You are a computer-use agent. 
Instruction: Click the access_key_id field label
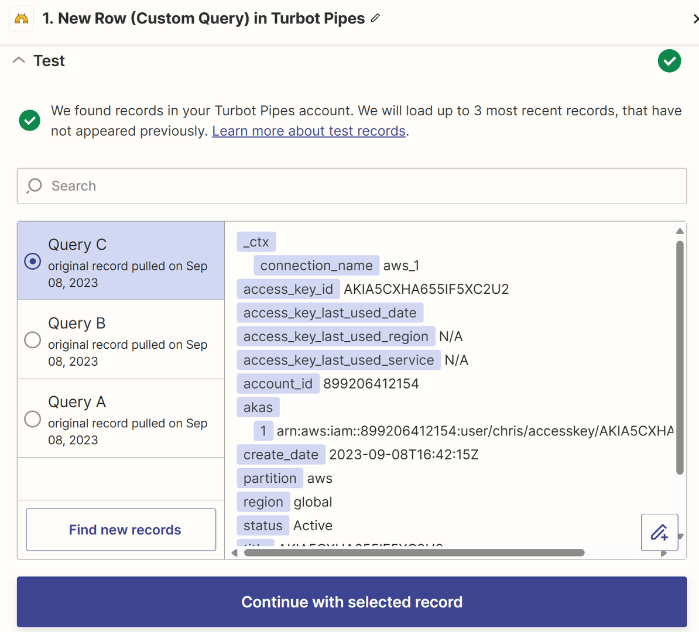[289, 289]
